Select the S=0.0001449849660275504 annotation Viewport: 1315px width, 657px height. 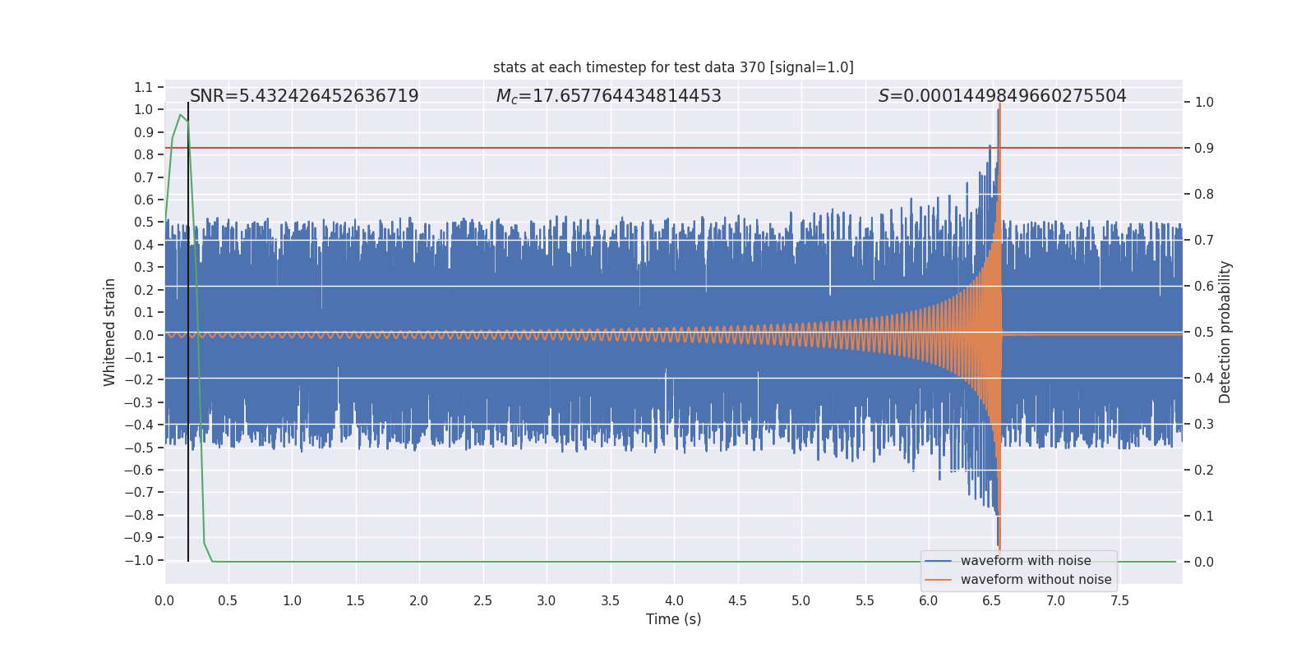pos(1002,96)
